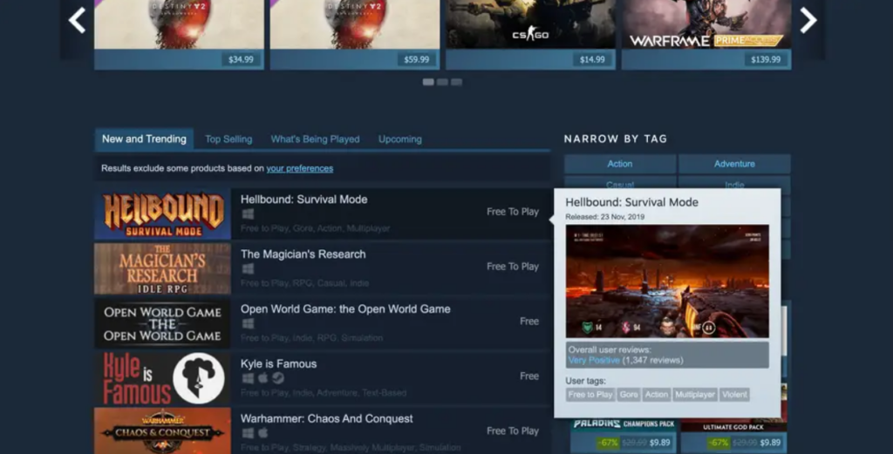
Task: Select the third carousel page dot
Action: [x=456, y=82]
